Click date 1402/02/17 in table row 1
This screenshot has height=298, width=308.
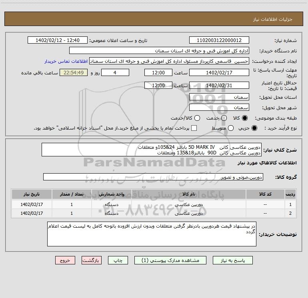32,204
